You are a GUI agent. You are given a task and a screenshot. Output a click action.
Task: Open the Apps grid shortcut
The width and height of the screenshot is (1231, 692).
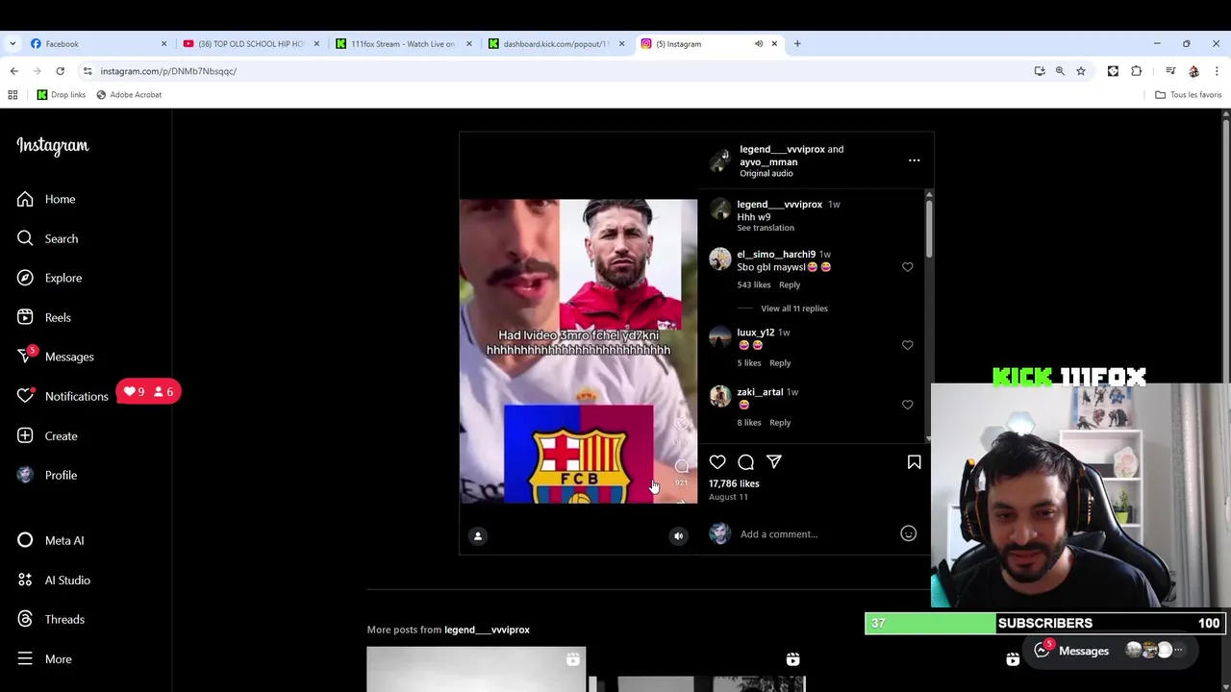13,95
